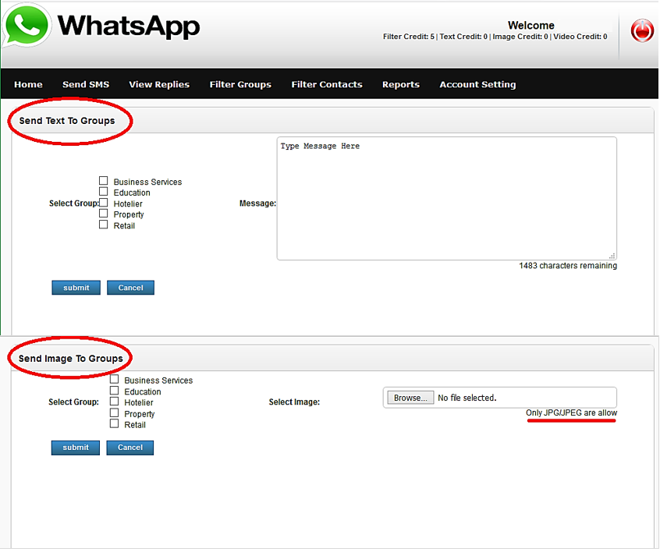
Task: Open Filter Groups menu item
Action: pyautogui.click(x=240, y=84)
